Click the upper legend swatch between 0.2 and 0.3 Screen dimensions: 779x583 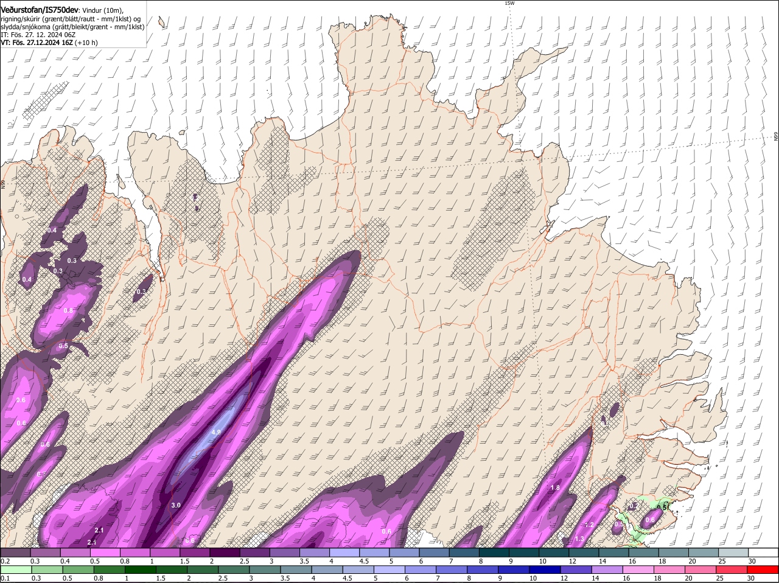tap(15, 553)
